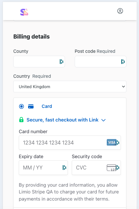
Task: Click the Visa card brand icon
Action: pyautogui.click(x=112, y=143)
